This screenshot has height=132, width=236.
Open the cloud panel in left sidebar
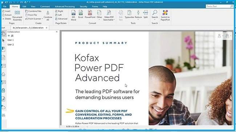[4, 107]
